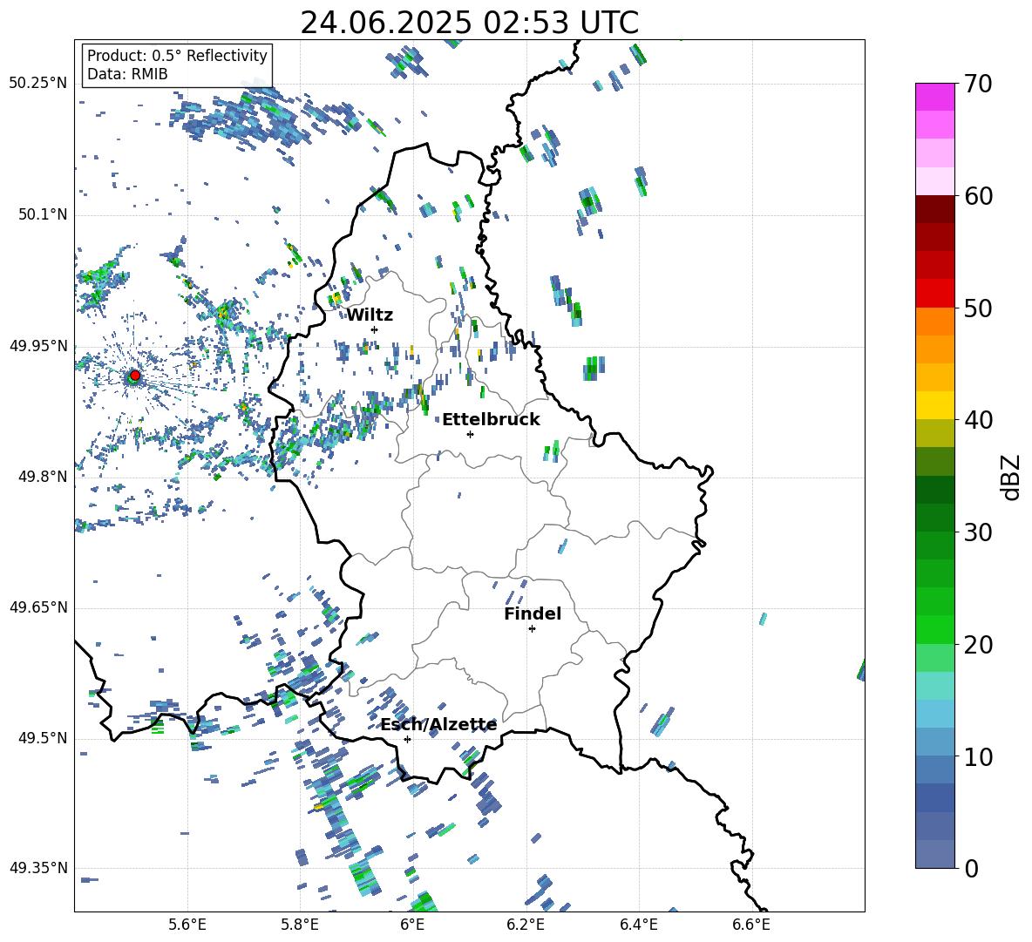The image size is (1032, 942).
Task: Click the dark maroon colorbar segment below 60
Action: (x=934, y=209)
